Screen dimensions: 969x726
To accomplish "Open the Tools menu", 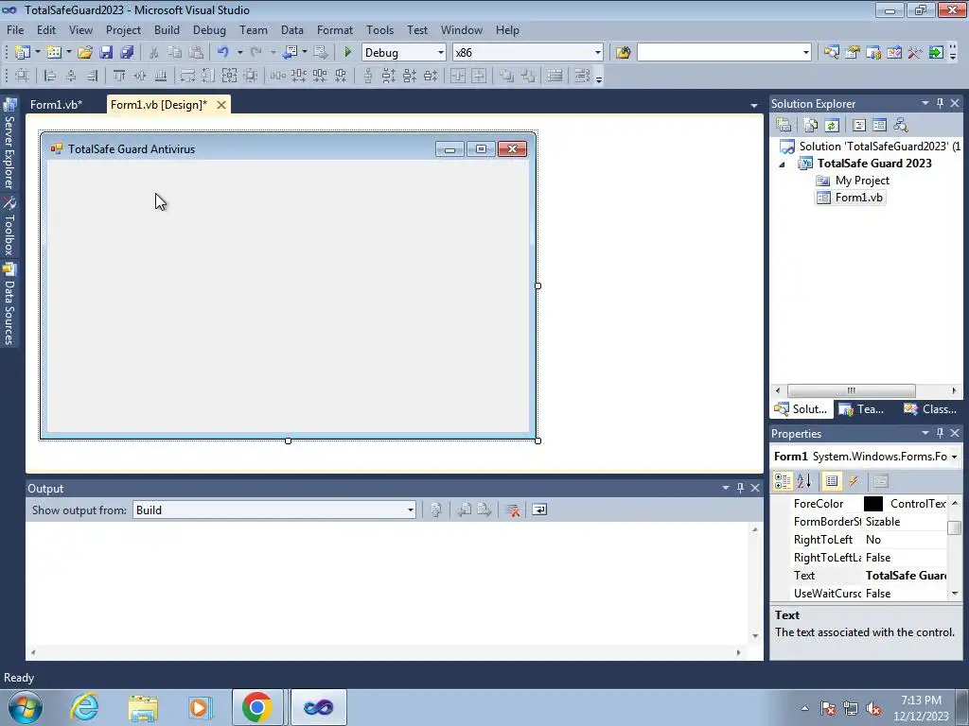I will point(379,29).
